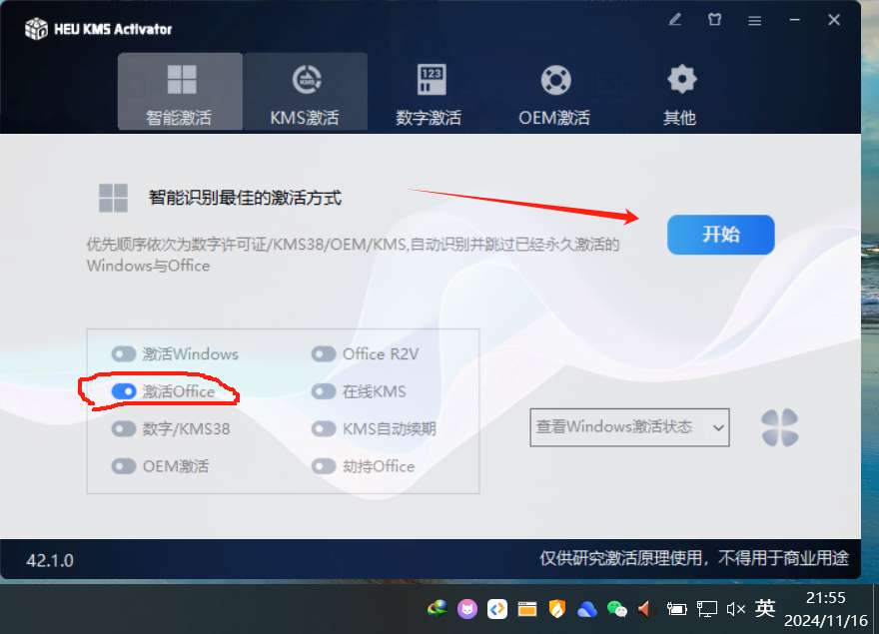Click the pencil edit icon in title bar
879x634 pixels.
pyautogui.click(x=675, y=20)
